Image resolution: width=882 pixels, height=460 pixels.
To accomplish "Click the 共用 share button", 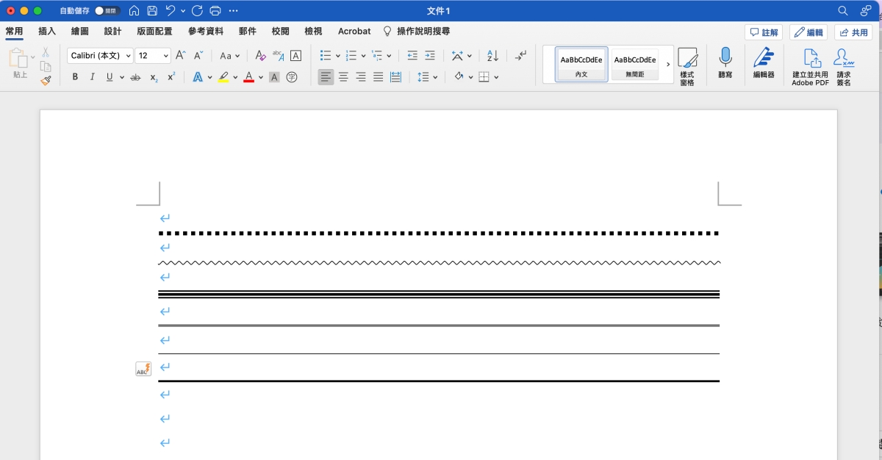I will [853, 32].
